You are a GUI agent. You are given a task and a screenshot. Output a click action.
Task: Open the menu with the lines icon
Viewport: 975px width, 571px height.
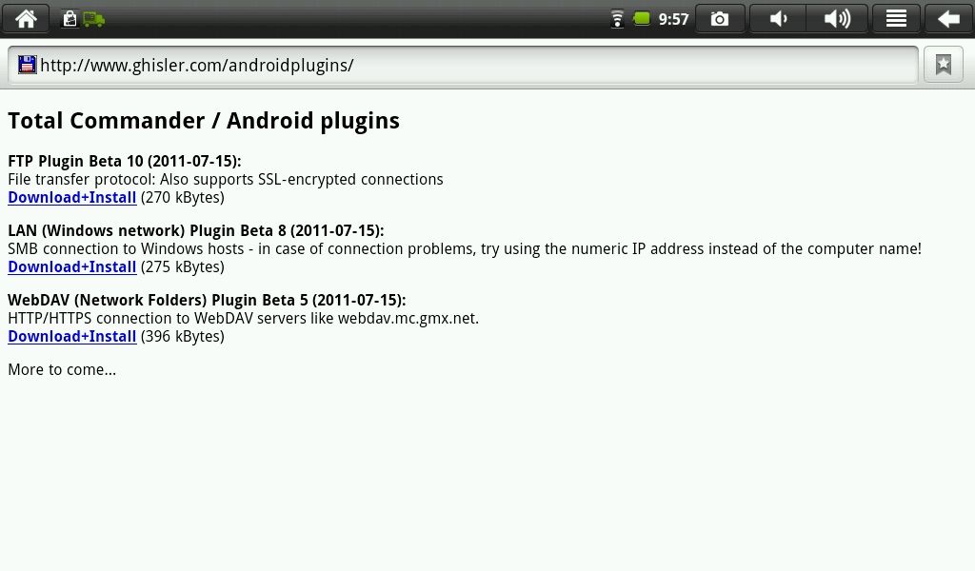click(896, 19)
